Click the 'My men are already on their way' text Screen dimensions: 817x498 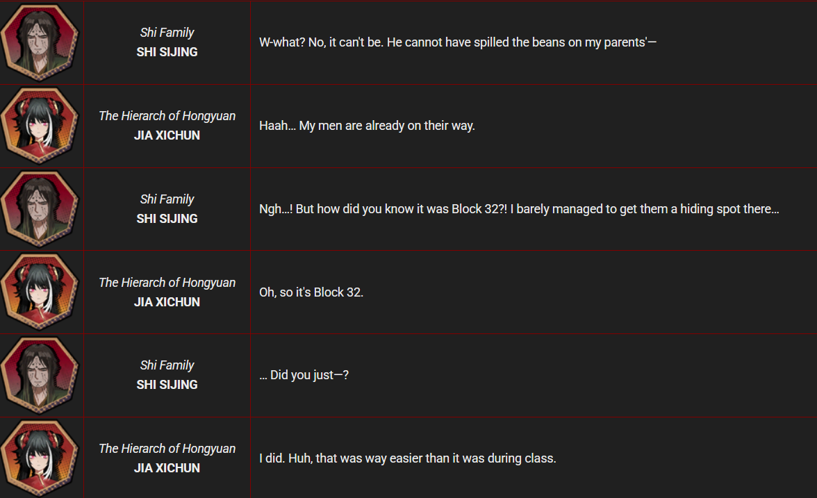[x=367, y=126]
